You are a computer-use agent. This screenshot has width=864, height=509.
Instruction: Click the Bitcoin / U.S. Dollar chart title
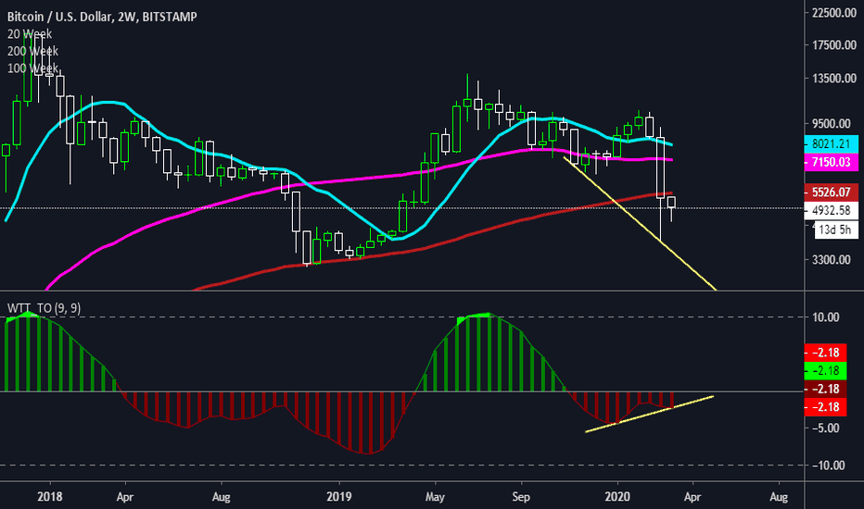click(x=102, y=17)
